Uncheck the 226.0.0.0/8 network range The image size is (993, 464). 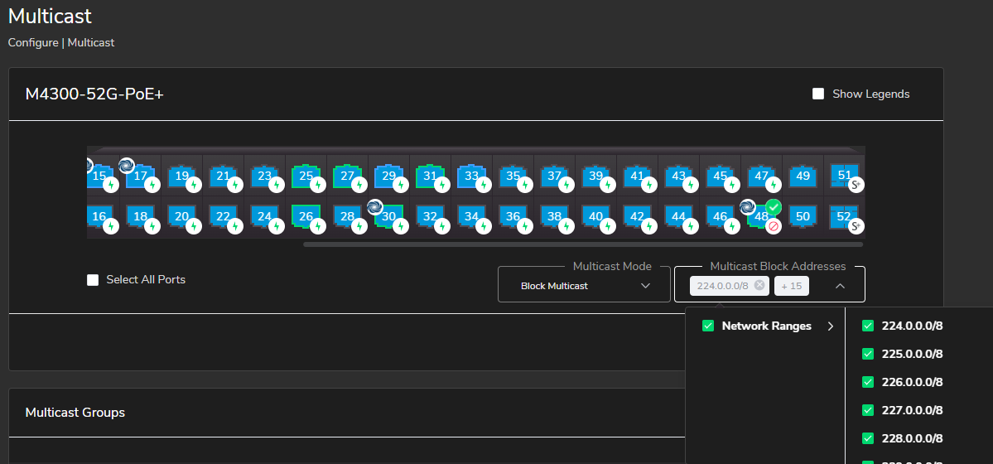click(868, 382)
